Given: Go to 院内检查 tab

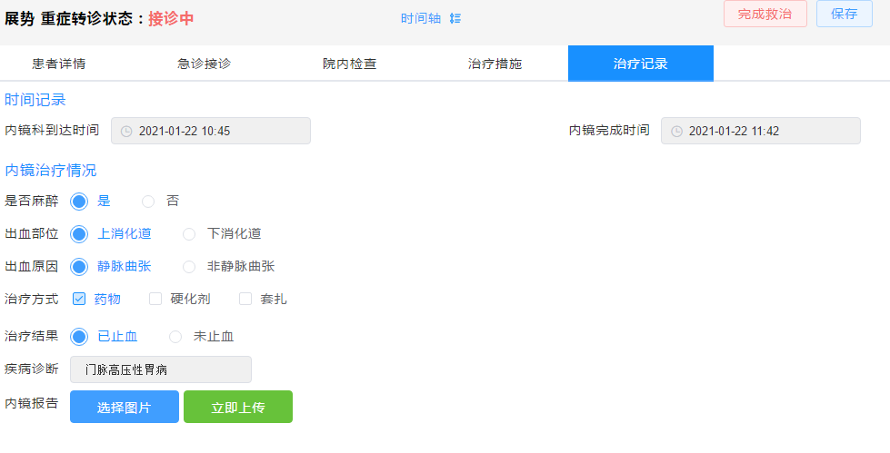Looking at the screenshot, I should coord(350,64).
